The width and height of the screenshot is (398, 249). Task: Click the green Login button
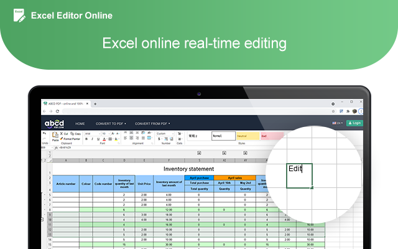pos(354,123)
